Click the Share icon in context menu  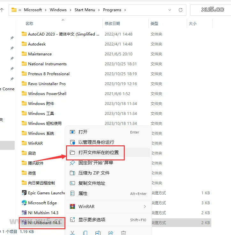tap(111, 233)
